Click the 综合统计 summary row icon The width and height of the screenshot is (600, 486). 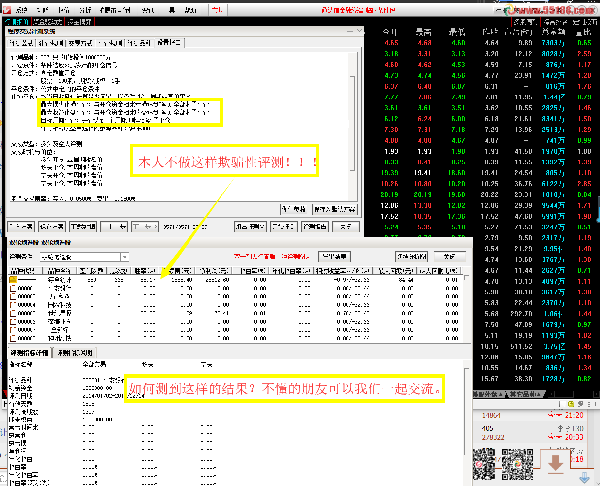point(13,280)
